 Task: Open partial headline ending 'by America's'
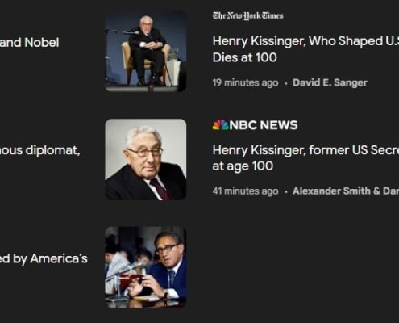(44, 258)
